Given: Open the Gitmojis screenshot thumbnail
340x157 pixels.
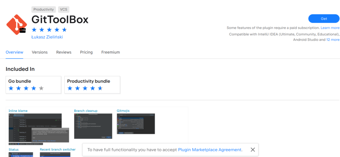Looking at the screenshot, I should tap(136, 124).
